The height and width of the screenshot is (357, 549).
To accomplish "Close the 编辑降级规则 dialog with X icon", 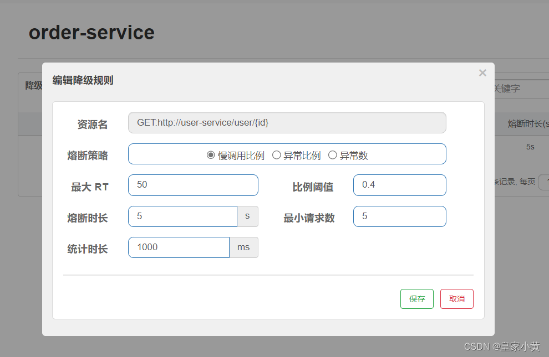I will click(482, 73).
